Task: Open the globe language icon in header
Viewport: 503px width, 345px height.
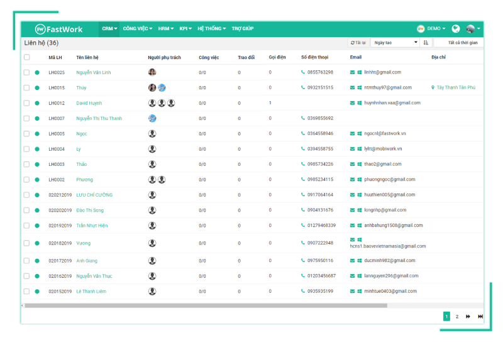Action: (455, 29)
